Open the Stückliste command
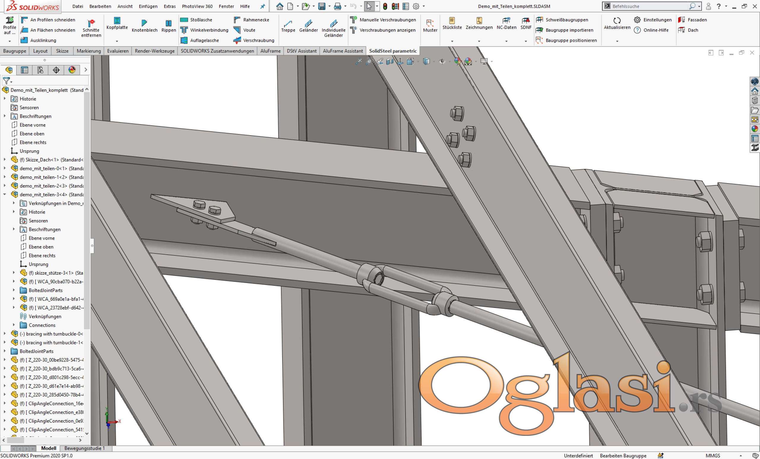Viewport: 760px width, 459px height. pos(452,21)
